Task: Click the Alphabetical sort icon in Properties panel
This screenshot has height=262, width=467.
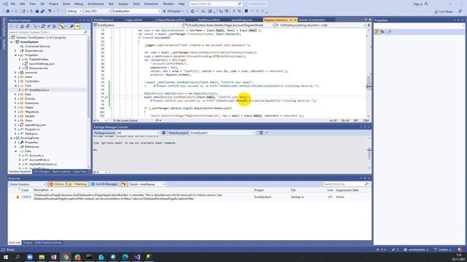Action: pyautogui.click(x=382, y=32)
